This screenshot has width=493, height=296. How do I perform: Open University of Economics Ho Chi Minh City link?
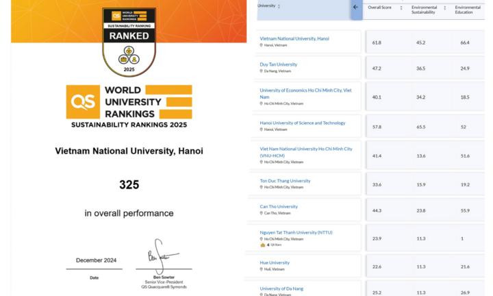[305, 93]
